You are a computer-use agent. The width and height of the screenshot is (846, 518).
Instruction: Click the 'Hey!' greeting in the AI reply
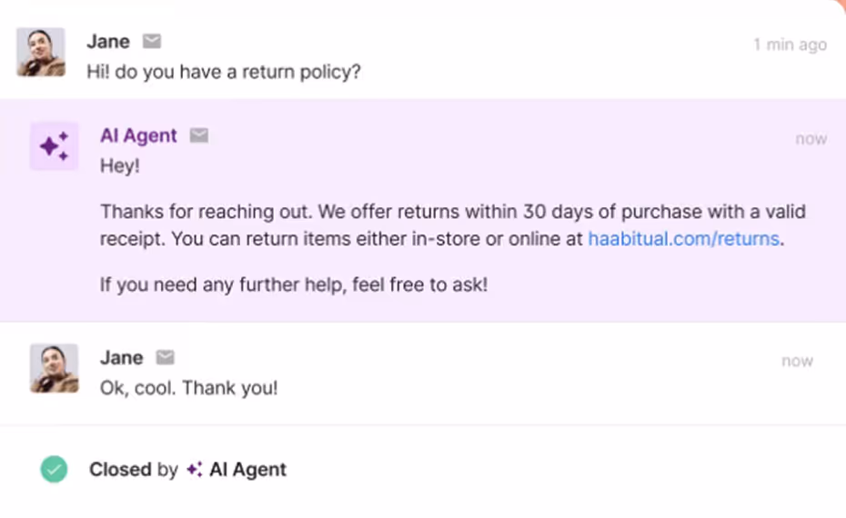click(x=120, y=166)
